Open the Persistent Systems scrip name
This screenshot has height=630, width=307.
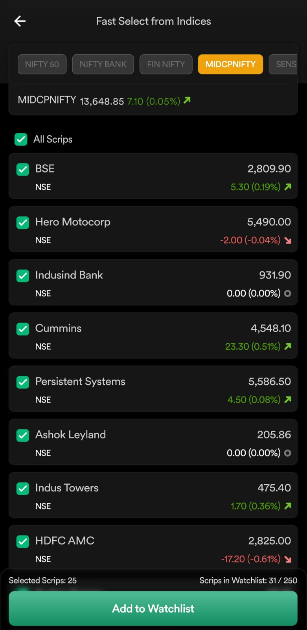click(80, 382)
